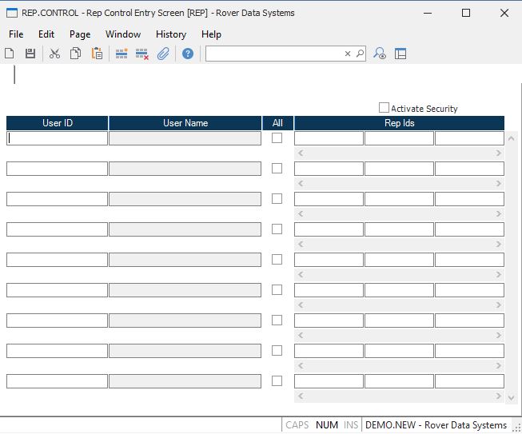The width and height of the screenshot is (522, 434).
Task: Click the Cut scissors icon
Action: click(54, 54)
